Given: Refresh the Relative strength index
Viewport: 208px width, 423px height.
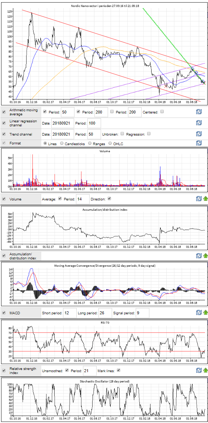Looking at the screenshot, I should [198, 370].
